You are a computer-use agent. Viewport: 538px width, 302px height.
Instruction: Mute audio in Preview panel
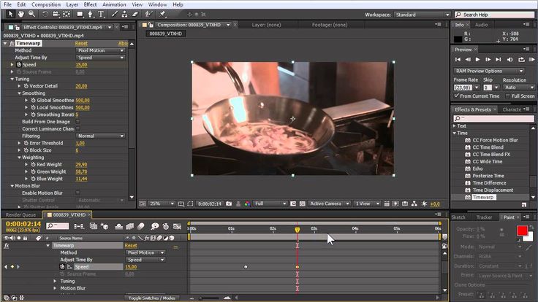coord(510,60)
